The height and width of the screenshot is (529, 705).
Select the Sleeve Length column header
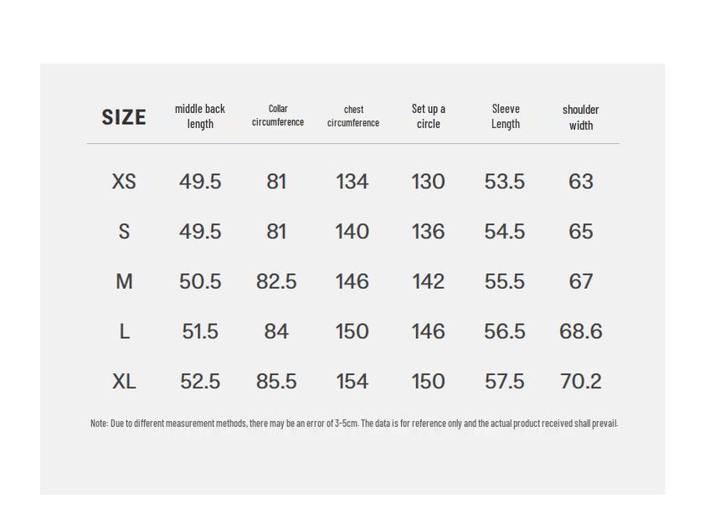pyautogui.click(x=506, y=116)
